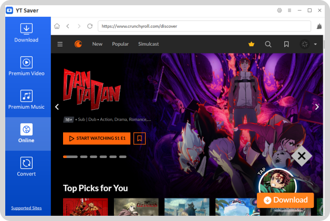The width and height of the screenshot is (330, 221).
Task: Open YT Saver settings gear
Action: pos(279,10)
